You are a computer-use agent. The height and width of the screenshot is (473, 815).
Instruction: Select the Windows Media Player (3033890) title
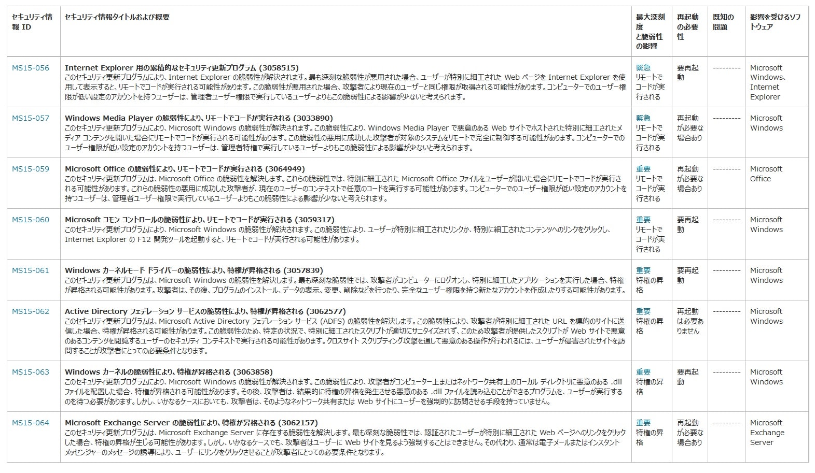[x=199, y=118]
